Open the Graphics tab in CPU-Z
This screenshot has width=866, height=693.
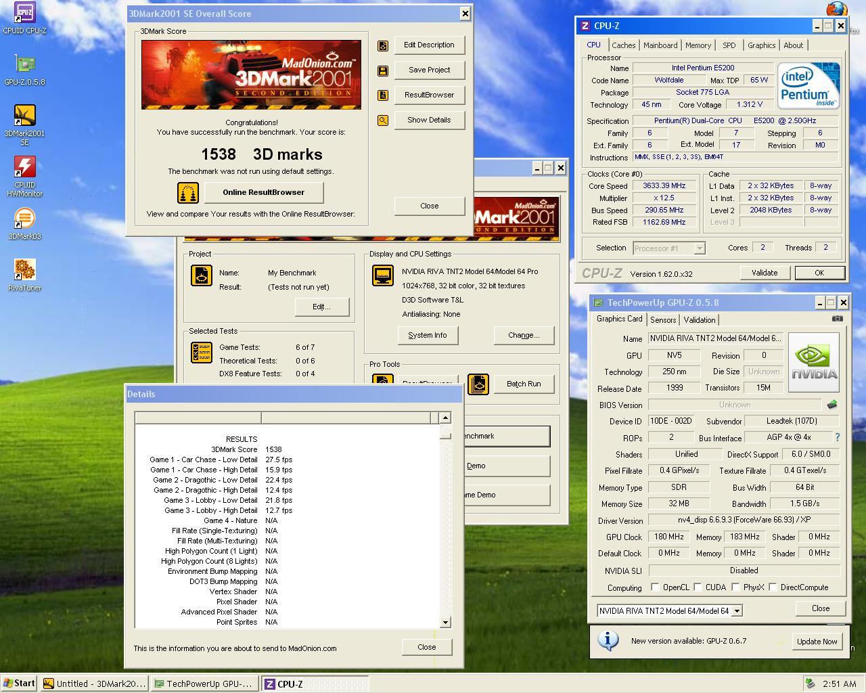[761, 45]
